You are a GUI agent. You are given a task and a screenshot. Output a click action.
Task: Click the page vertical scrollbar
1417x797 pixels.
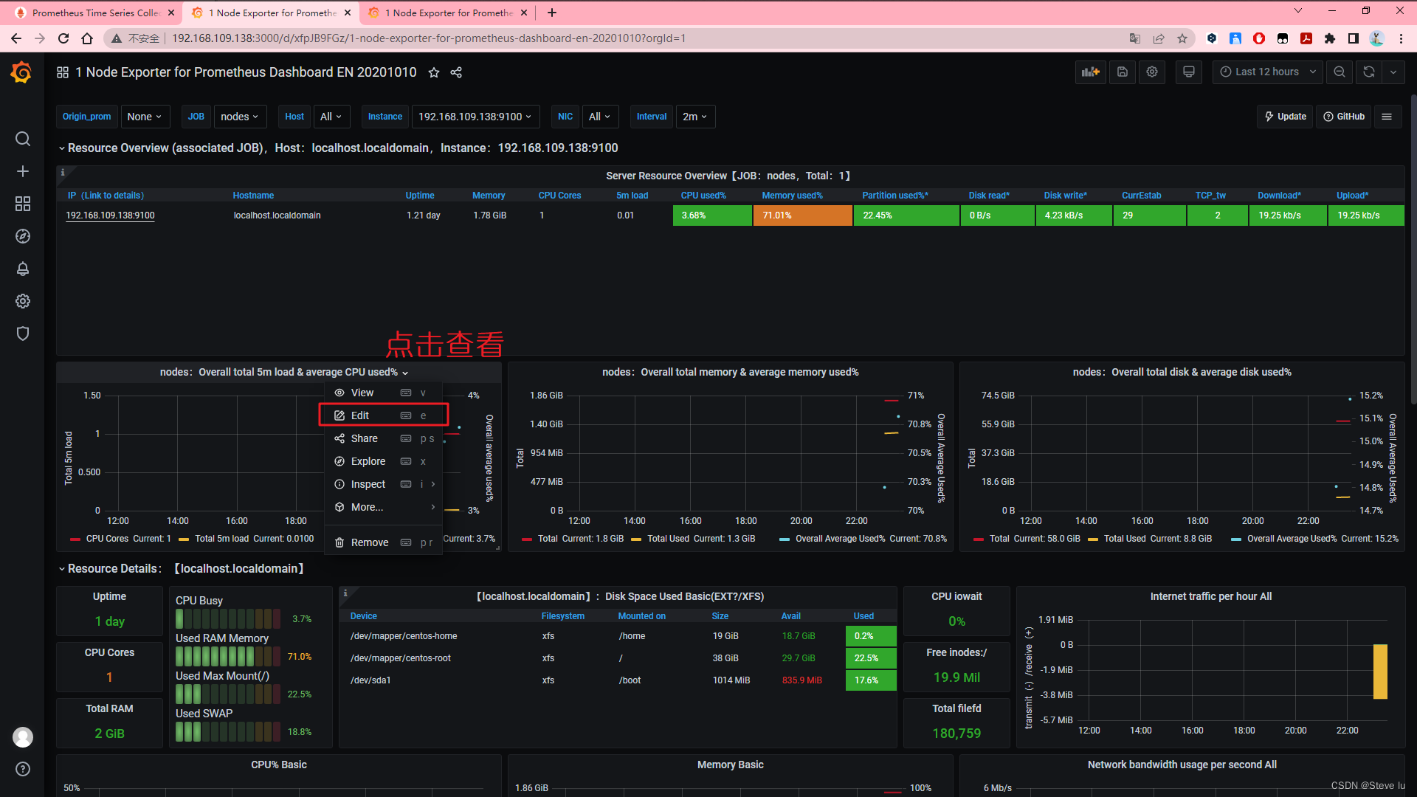1413,251
